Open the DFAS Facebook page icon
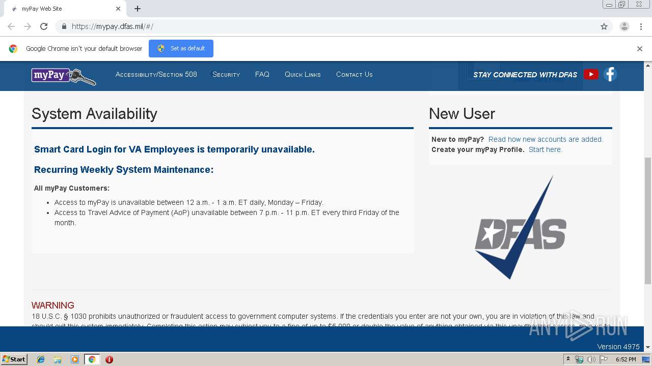Image resolution: width=652 pixels, height=366 pixels. click(610, 74)
